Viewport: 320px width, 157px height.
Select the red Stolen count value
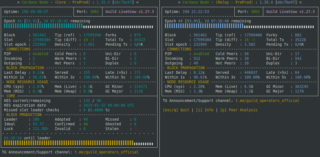pyautogui.click(x=135, y=129)
